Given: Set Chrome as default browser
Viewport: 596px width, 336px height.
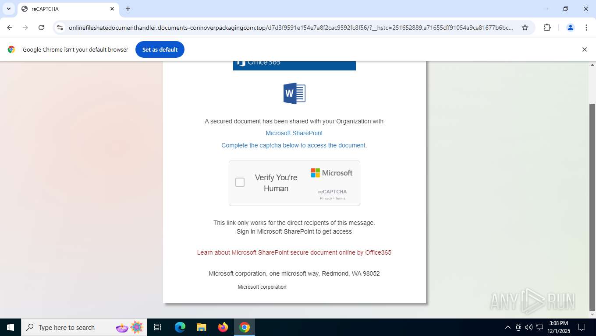Looking at the screenshot, I should (160, 49).
